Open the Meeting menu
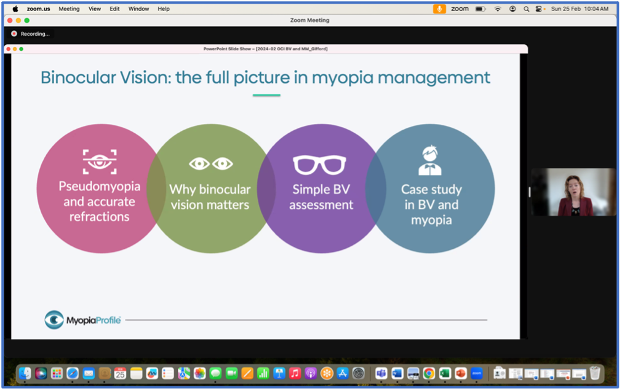This screenshot has width=622, height=390. coord(69,9)
